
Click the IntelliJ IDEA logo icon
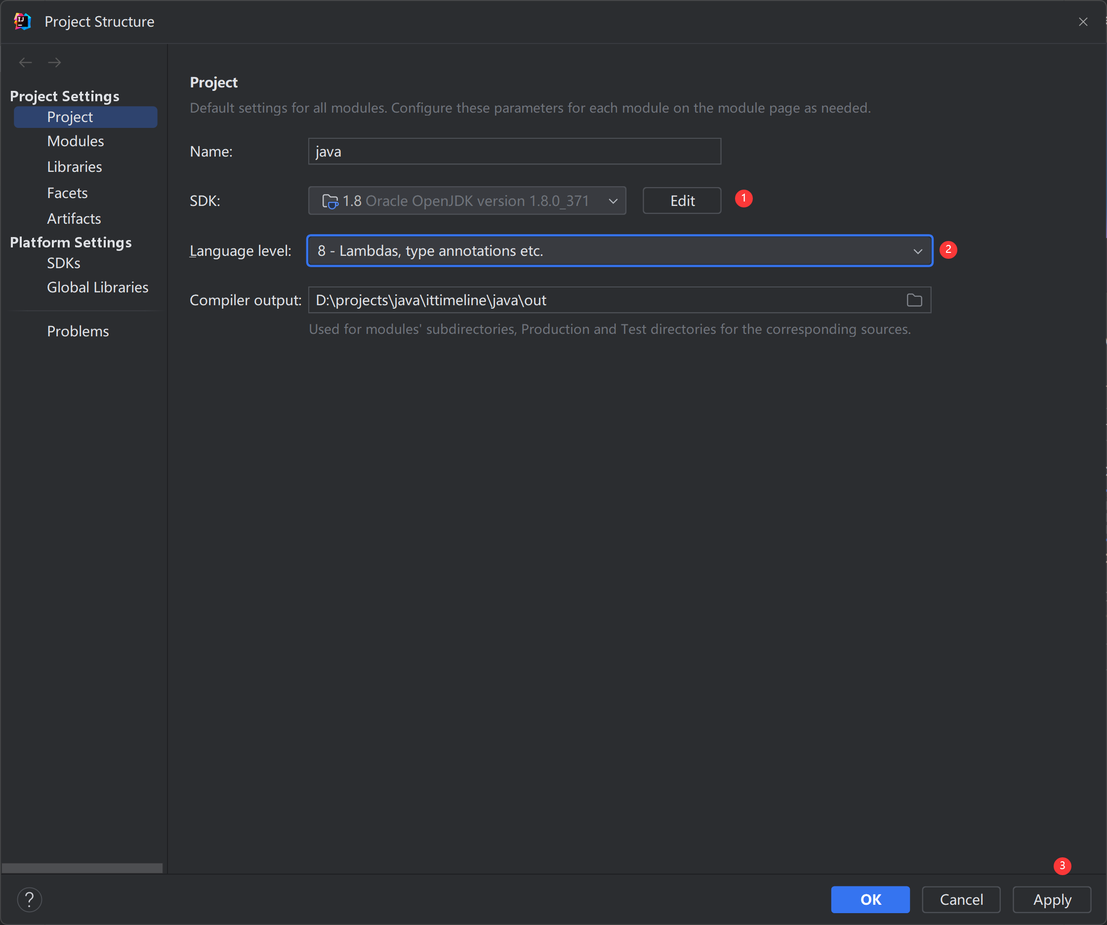point(22,22)
